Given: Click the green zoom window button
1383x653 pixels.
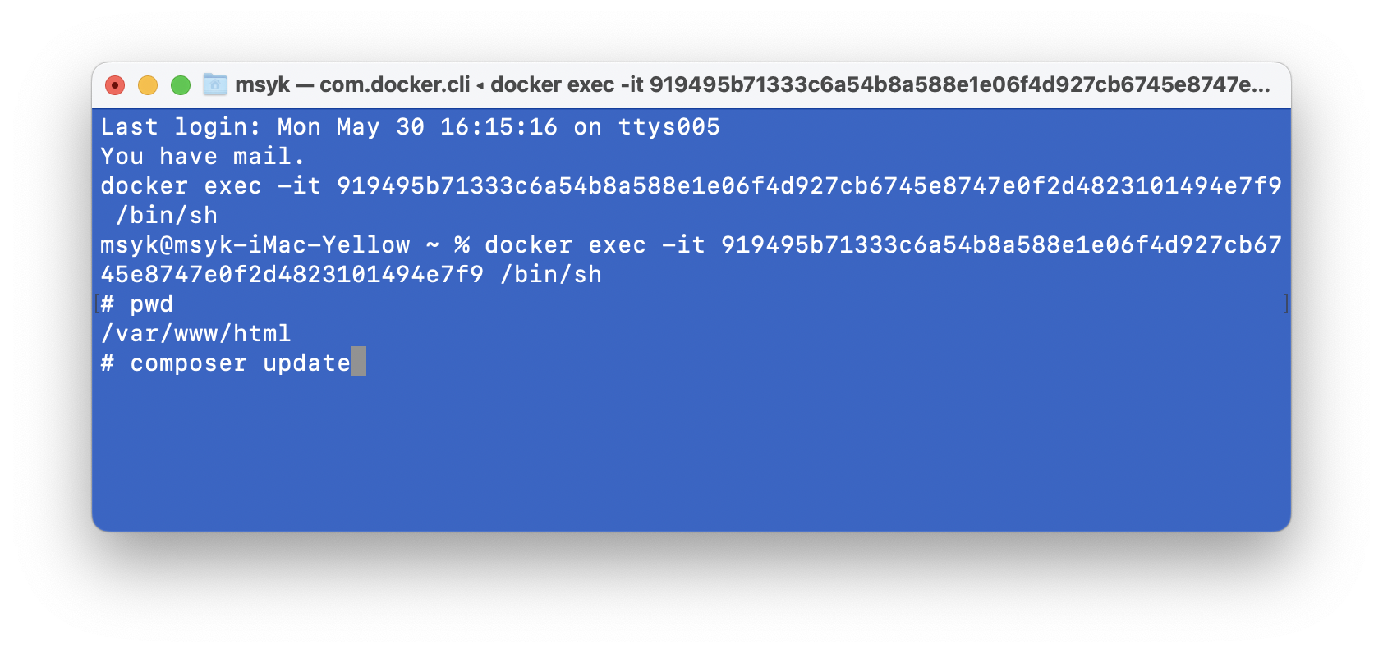Looking at the screenshot, I should coord(181,85).
